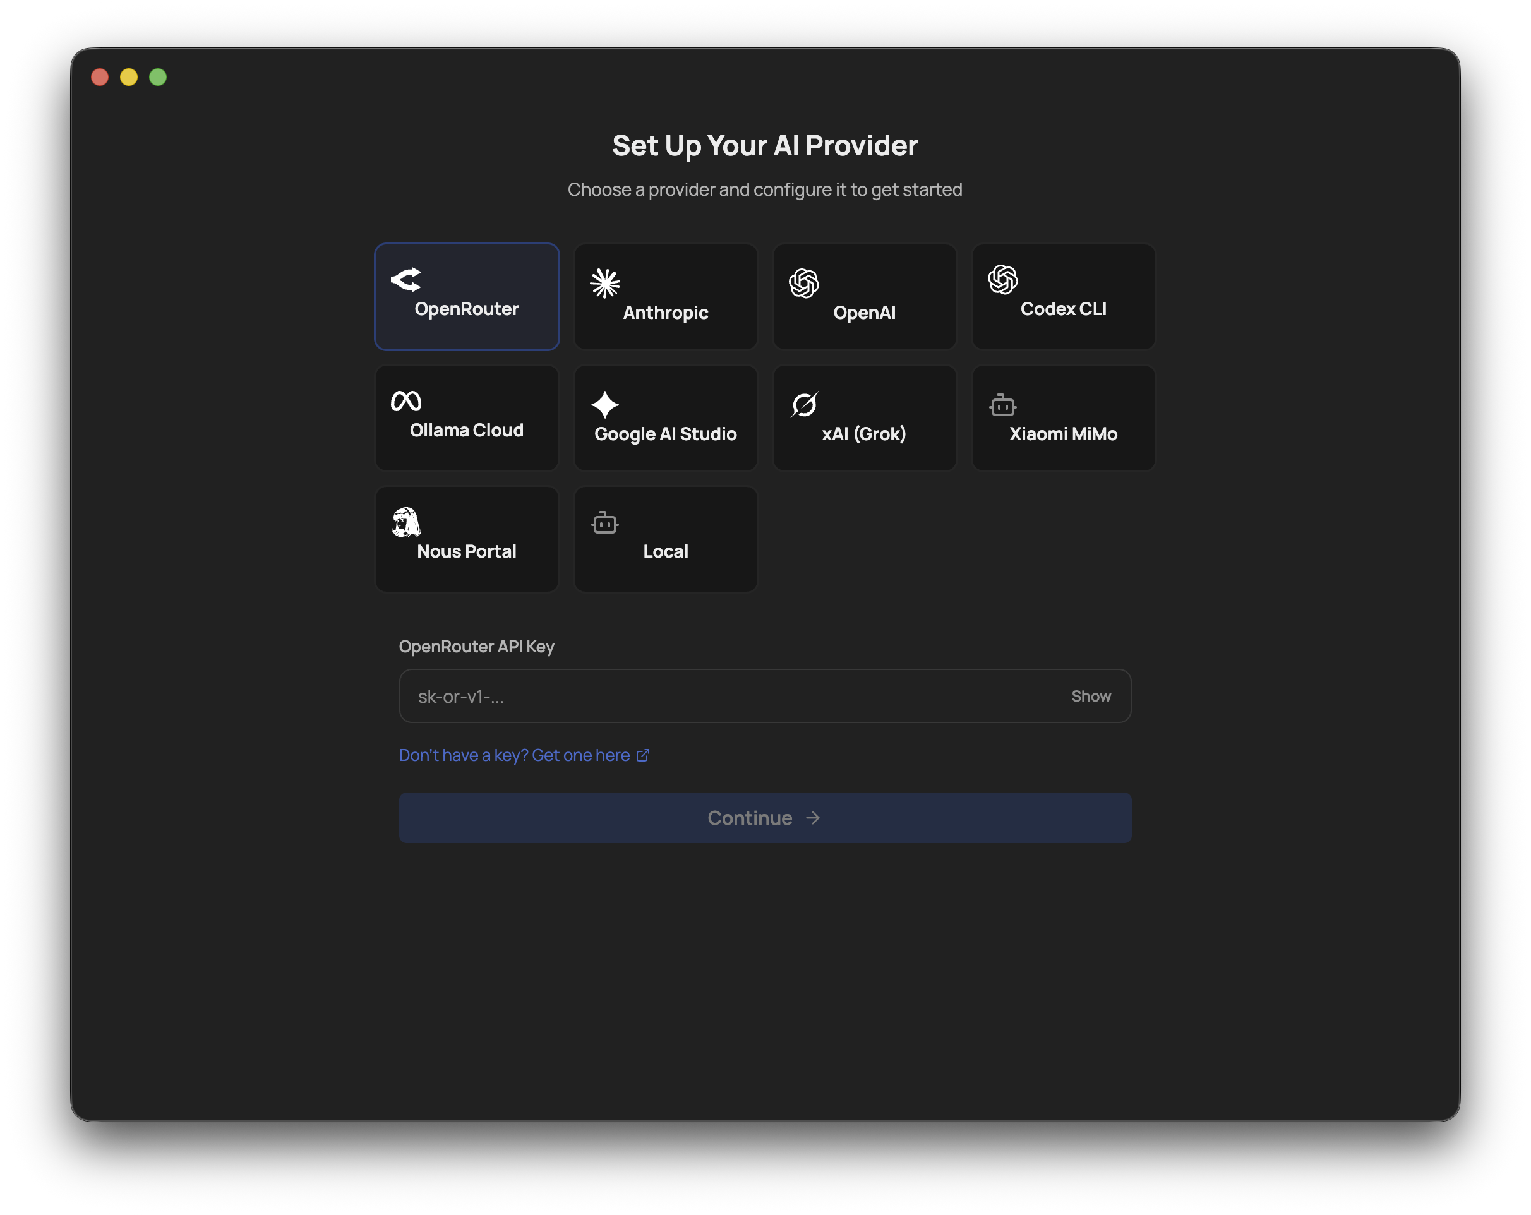Click the arrow icon in Continue button
The image size is (1531, 1215).
pos(813,818)
